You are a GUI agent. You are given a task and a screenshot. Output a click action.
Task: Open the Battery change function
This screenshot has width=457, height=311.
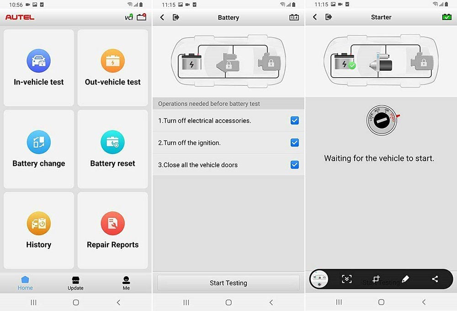(38, 149)
